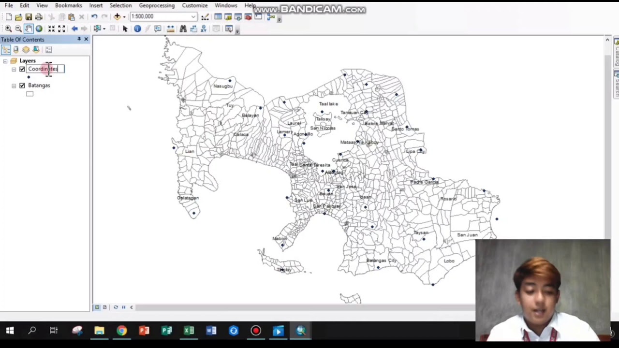The image size is (619, 348).
Task: Open Table Of Contents Options button
Action: [x=48, y=49]
